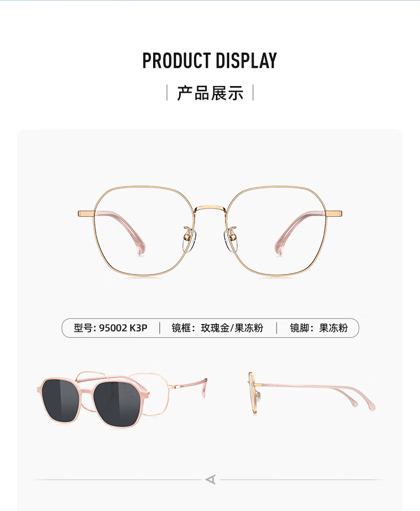Click the right dark sunglasses lens
This screenshot has width=420, height=511.
pyautogui.click(x=119, y=404)
